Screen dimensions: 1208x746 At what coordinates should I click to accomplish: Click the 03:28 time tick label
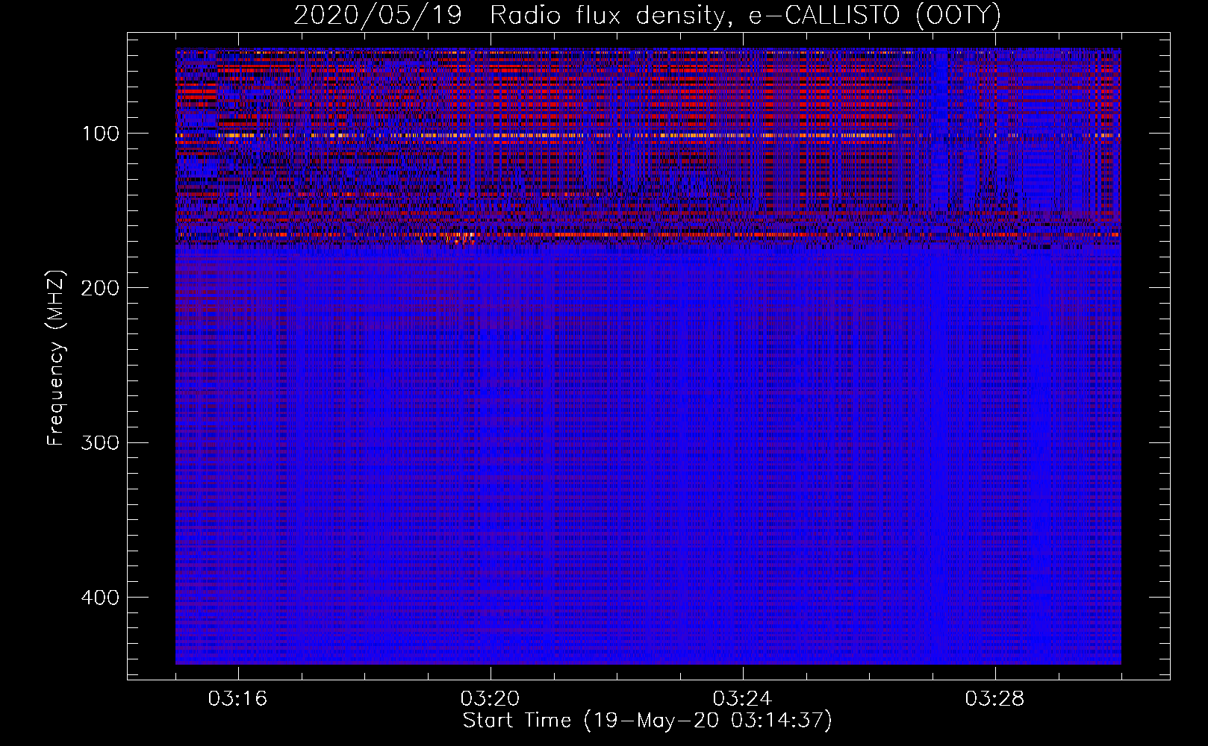[x=994, y=699]
